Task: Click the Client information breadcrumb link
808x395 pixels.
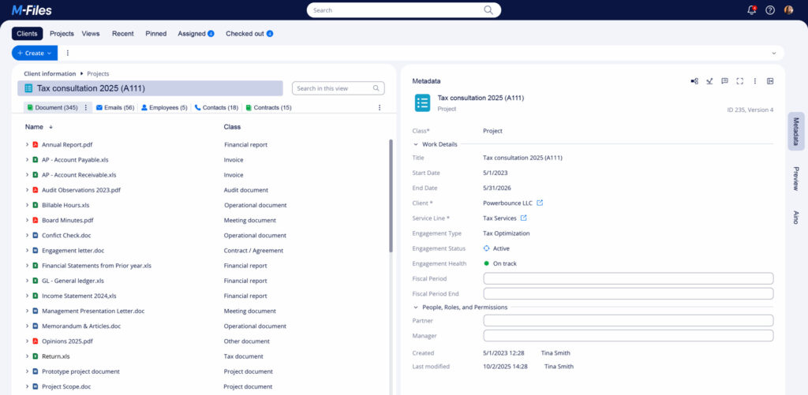Action: 50,73
